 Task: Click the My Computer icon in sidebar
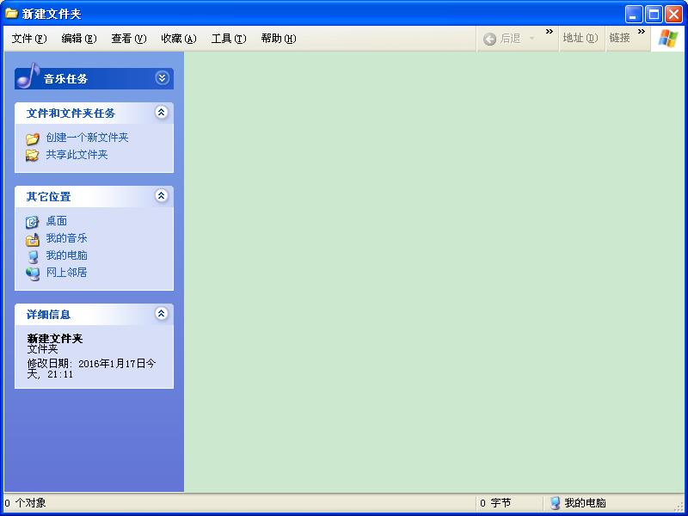click(33, 256)
